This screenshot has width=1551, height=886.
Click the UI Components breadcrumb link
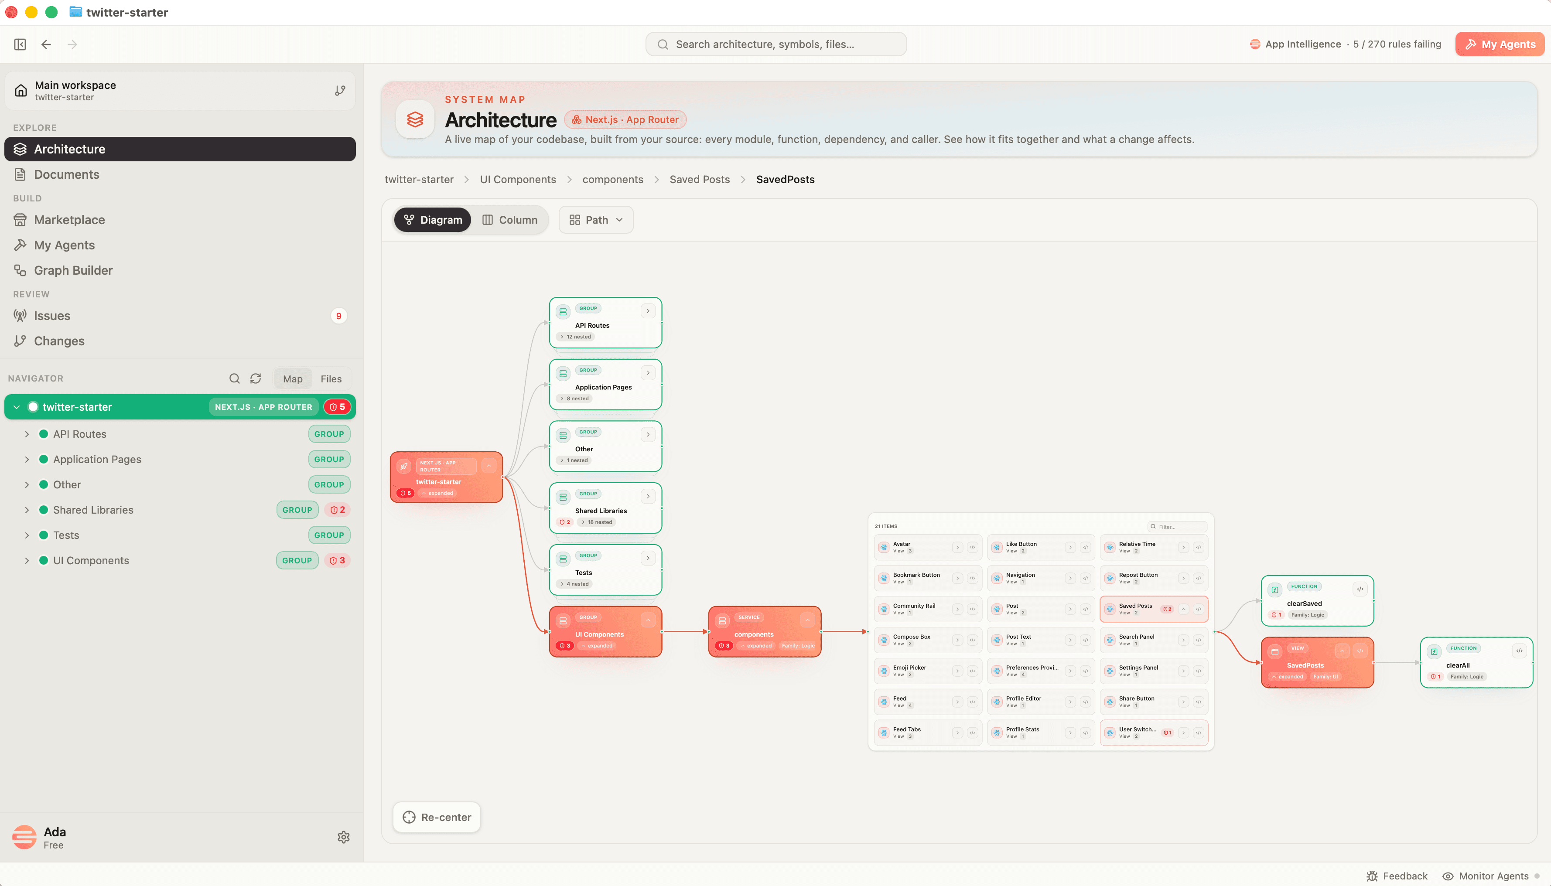coord(518,180)
